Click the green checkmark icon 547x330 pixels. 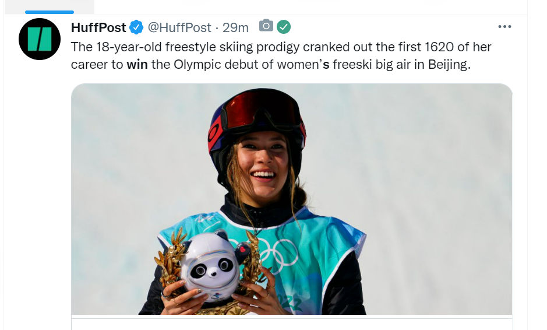(284, 27)
